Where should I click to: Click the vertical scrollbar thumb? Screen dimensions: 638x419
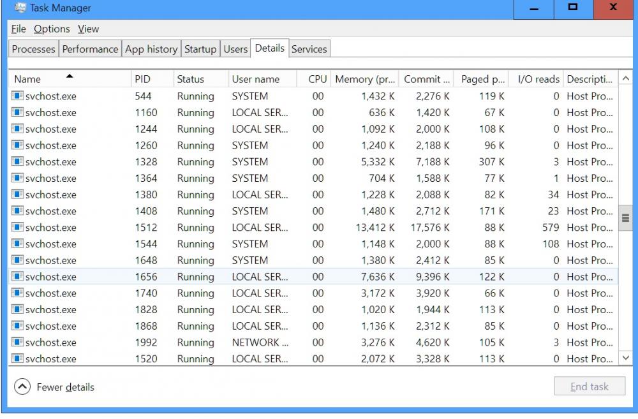(x=625, y=218)
